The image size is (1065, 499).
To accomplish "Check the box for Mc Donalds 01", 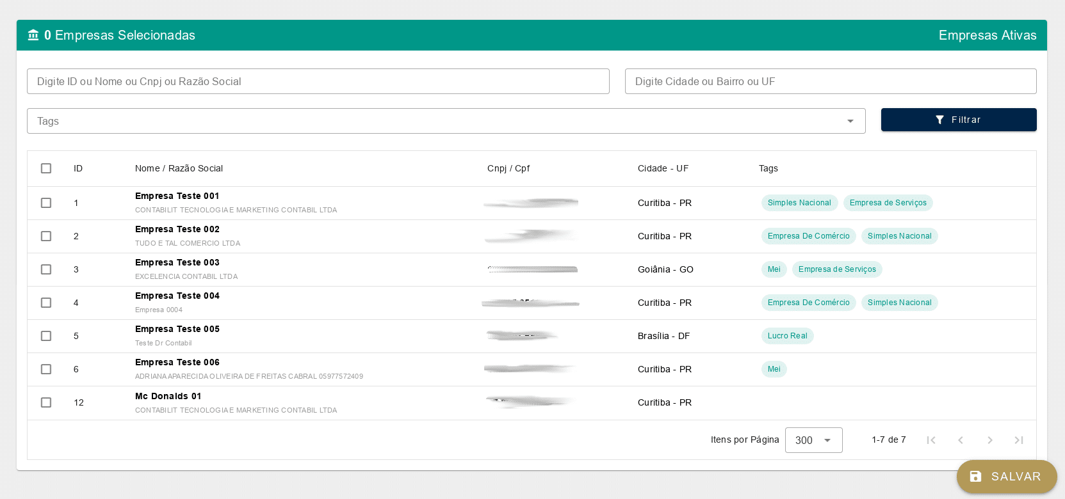I will [46, 402].
